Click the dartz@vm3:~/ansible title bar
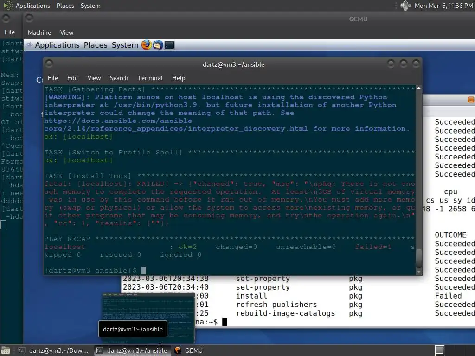This screenshot has width=475, height=356. coord(233,64)
